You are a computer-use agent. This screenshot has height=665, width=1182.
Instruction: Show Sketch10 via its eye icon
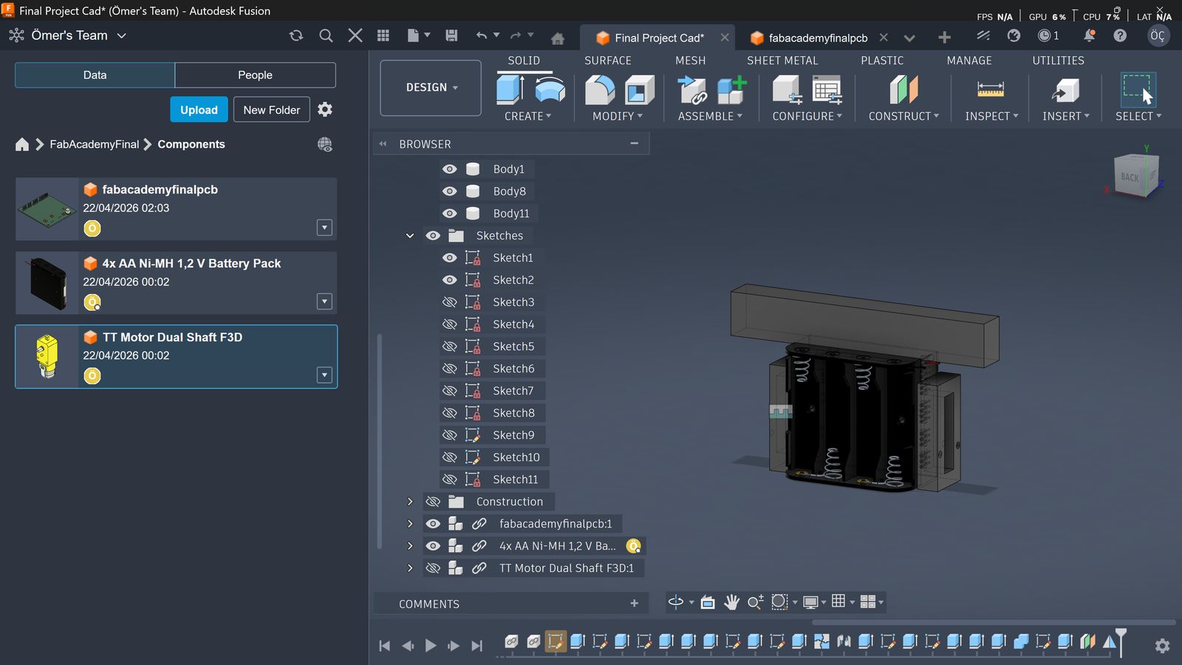point(449,457)
